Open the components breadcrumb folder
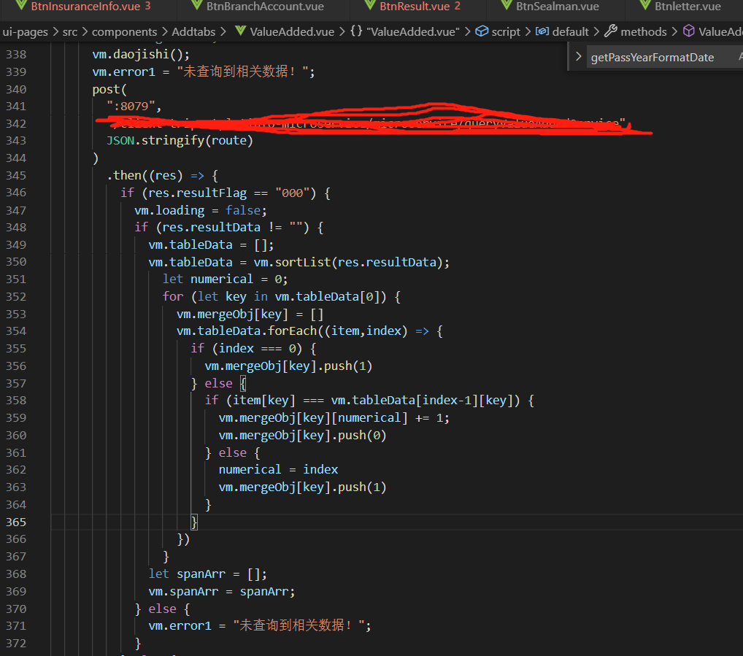This screenshot has height=656, width=743. pos(124,31)
